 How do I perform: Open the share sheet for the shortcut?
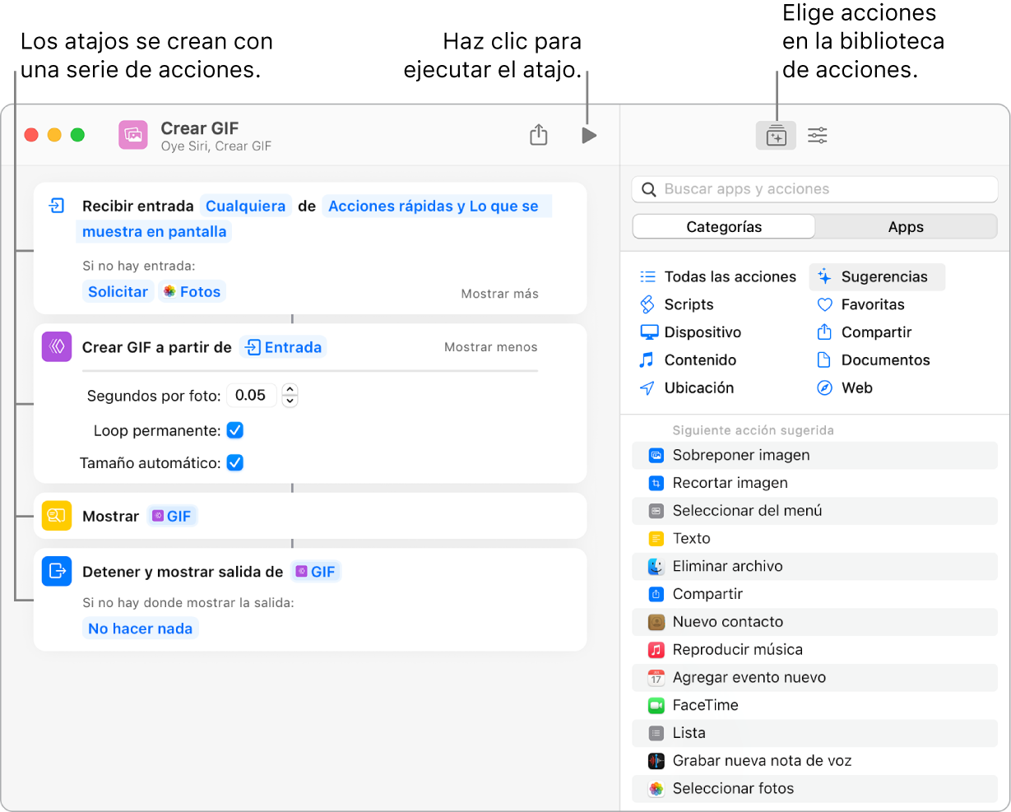pyautogui.click(x=539, y=135)
